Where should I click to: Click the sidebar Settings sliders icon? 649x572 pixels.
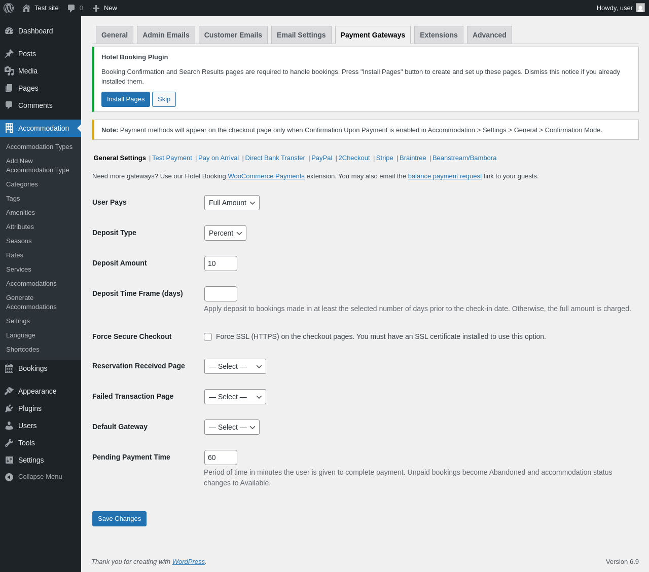[9, 460]
